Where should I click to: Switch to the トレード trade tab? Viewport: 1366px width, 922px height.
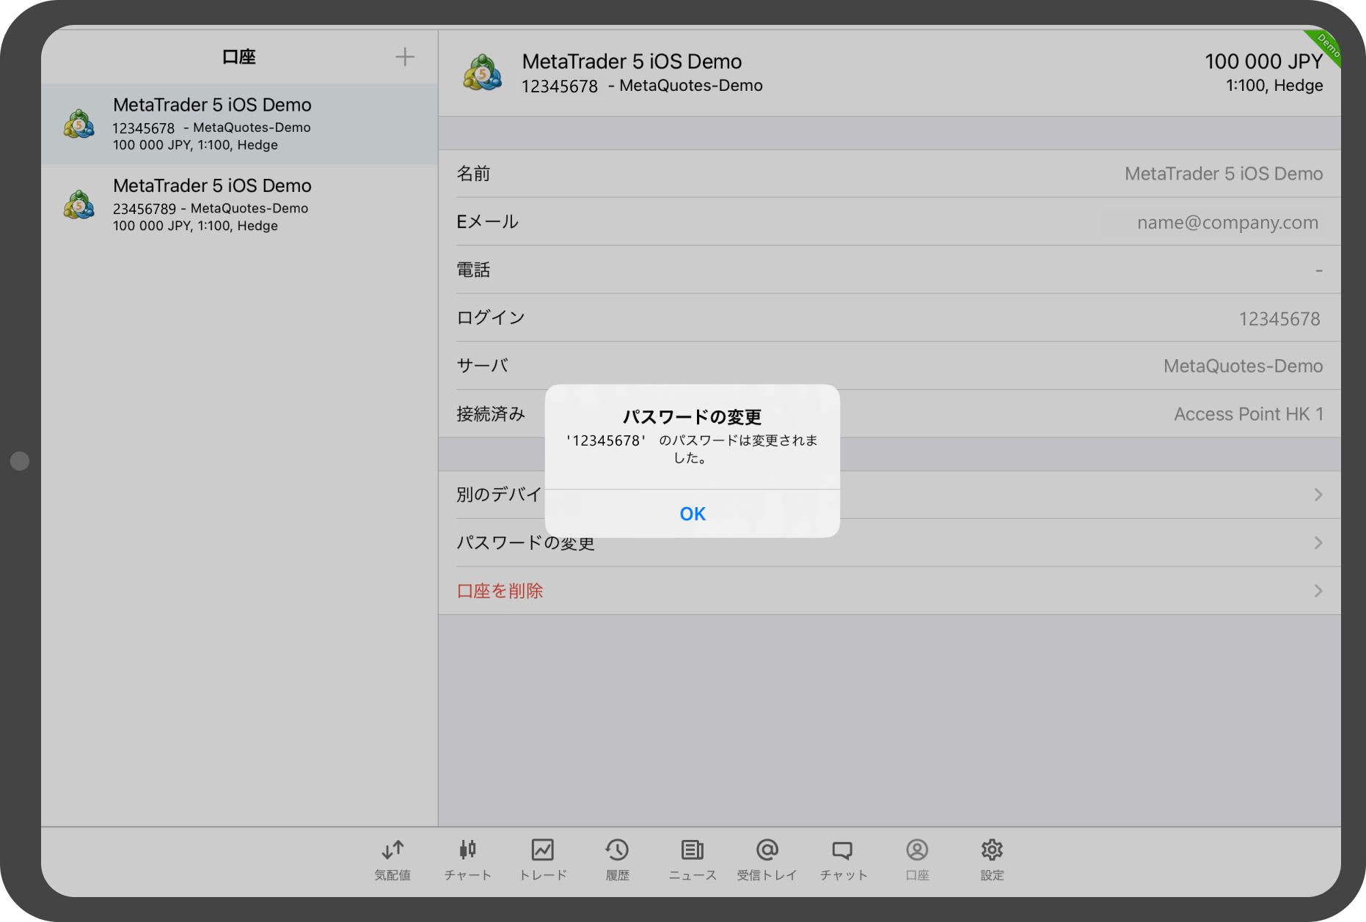[x=543, y=859]
